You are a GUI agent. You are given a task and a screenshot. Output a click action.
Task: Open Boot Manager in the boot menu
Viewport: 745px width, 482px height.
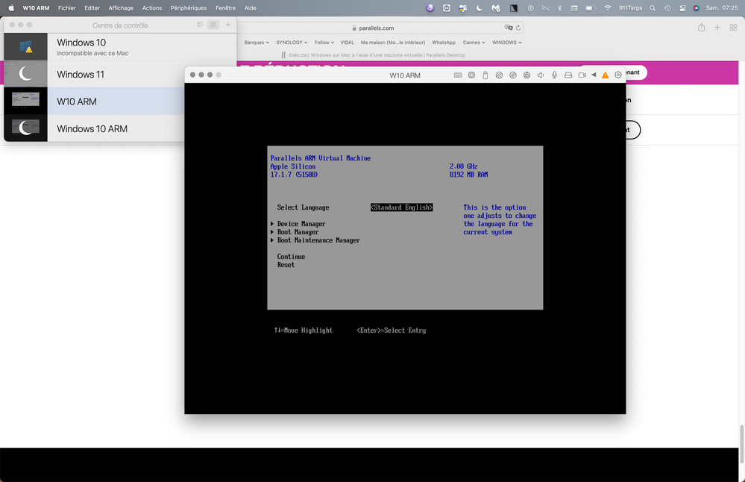click(x=298, y=232)
